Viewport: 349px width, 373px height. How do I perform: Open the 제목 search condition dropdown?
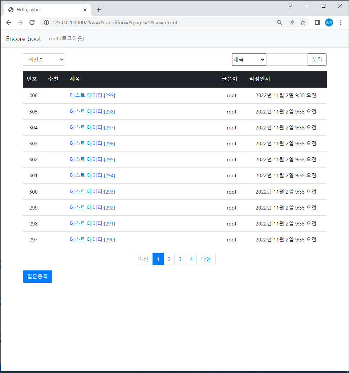[x=249, y=59]
